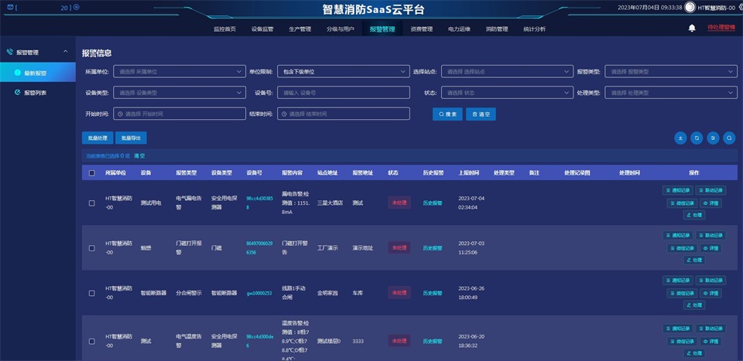Screen dimensions: 743x361
Task: Go to the 监控首页 tab
Action: click(x=224, y=29)
